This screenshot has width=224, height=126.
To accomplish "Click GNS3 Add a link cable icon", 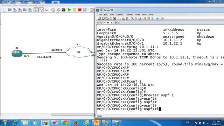I will [x=46, y=10].
